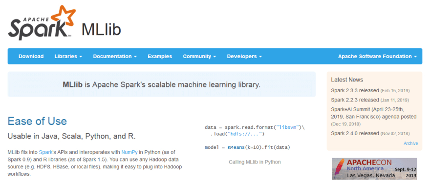Click the MLlib scalable library tagline
Image resolution: width=430 pixels, height=183 pixels.
pos(162,84)
